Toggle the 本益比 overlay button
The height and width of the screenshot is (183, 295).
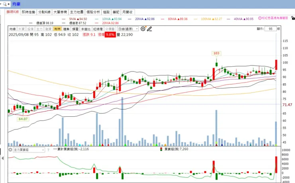86,29
